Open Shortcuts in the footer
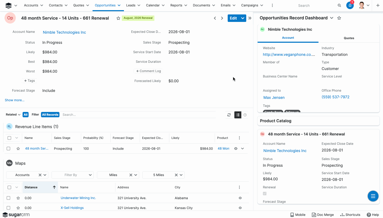This screenshot has height=218, width=383. tap(350, 215)
